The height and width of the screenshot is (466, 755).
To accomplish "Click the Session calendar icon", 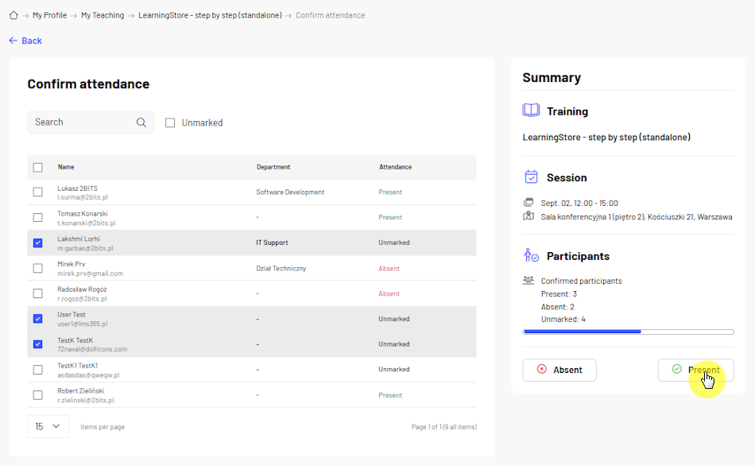I will pos(531,177).
